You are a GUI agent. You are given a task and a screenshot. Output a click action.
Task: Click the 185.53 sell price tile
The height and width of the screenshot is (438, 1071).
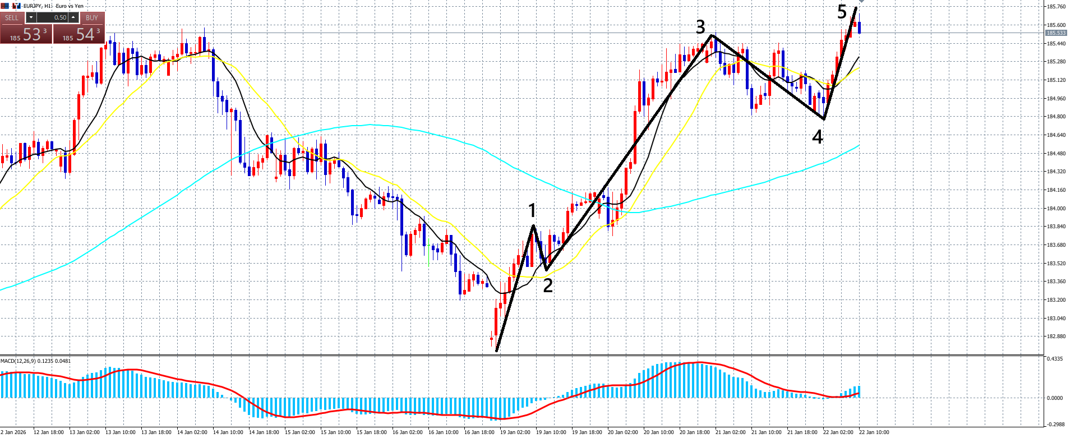[26, 34]
